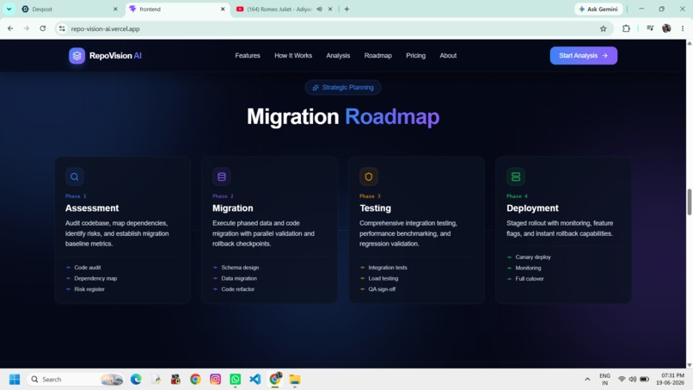This screenshot has height=390, width=693.
Task: Open File Explorer from the taskbar
Action: coord(295,380)
